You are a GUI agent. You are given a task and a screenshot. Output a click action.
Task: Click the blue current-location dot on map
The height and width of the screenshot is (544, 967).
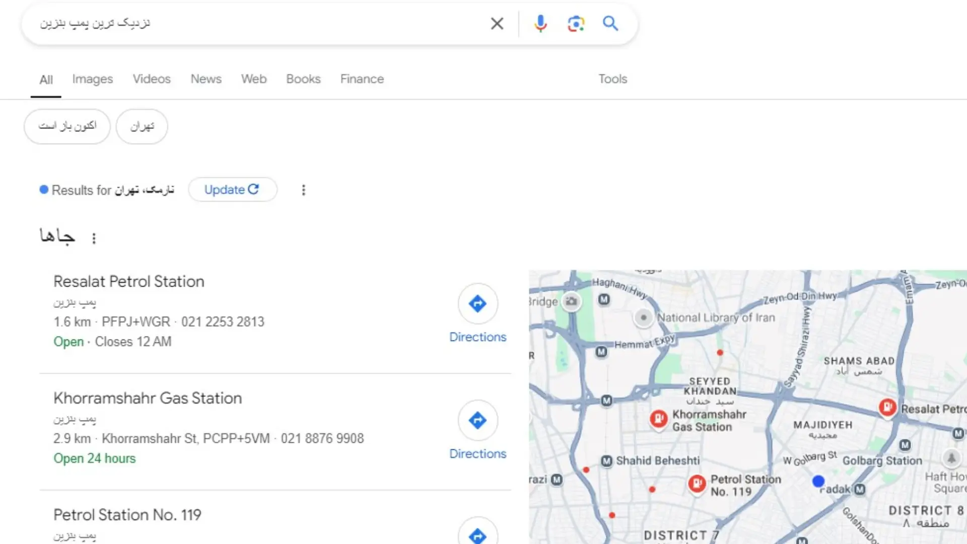(818, 482)
